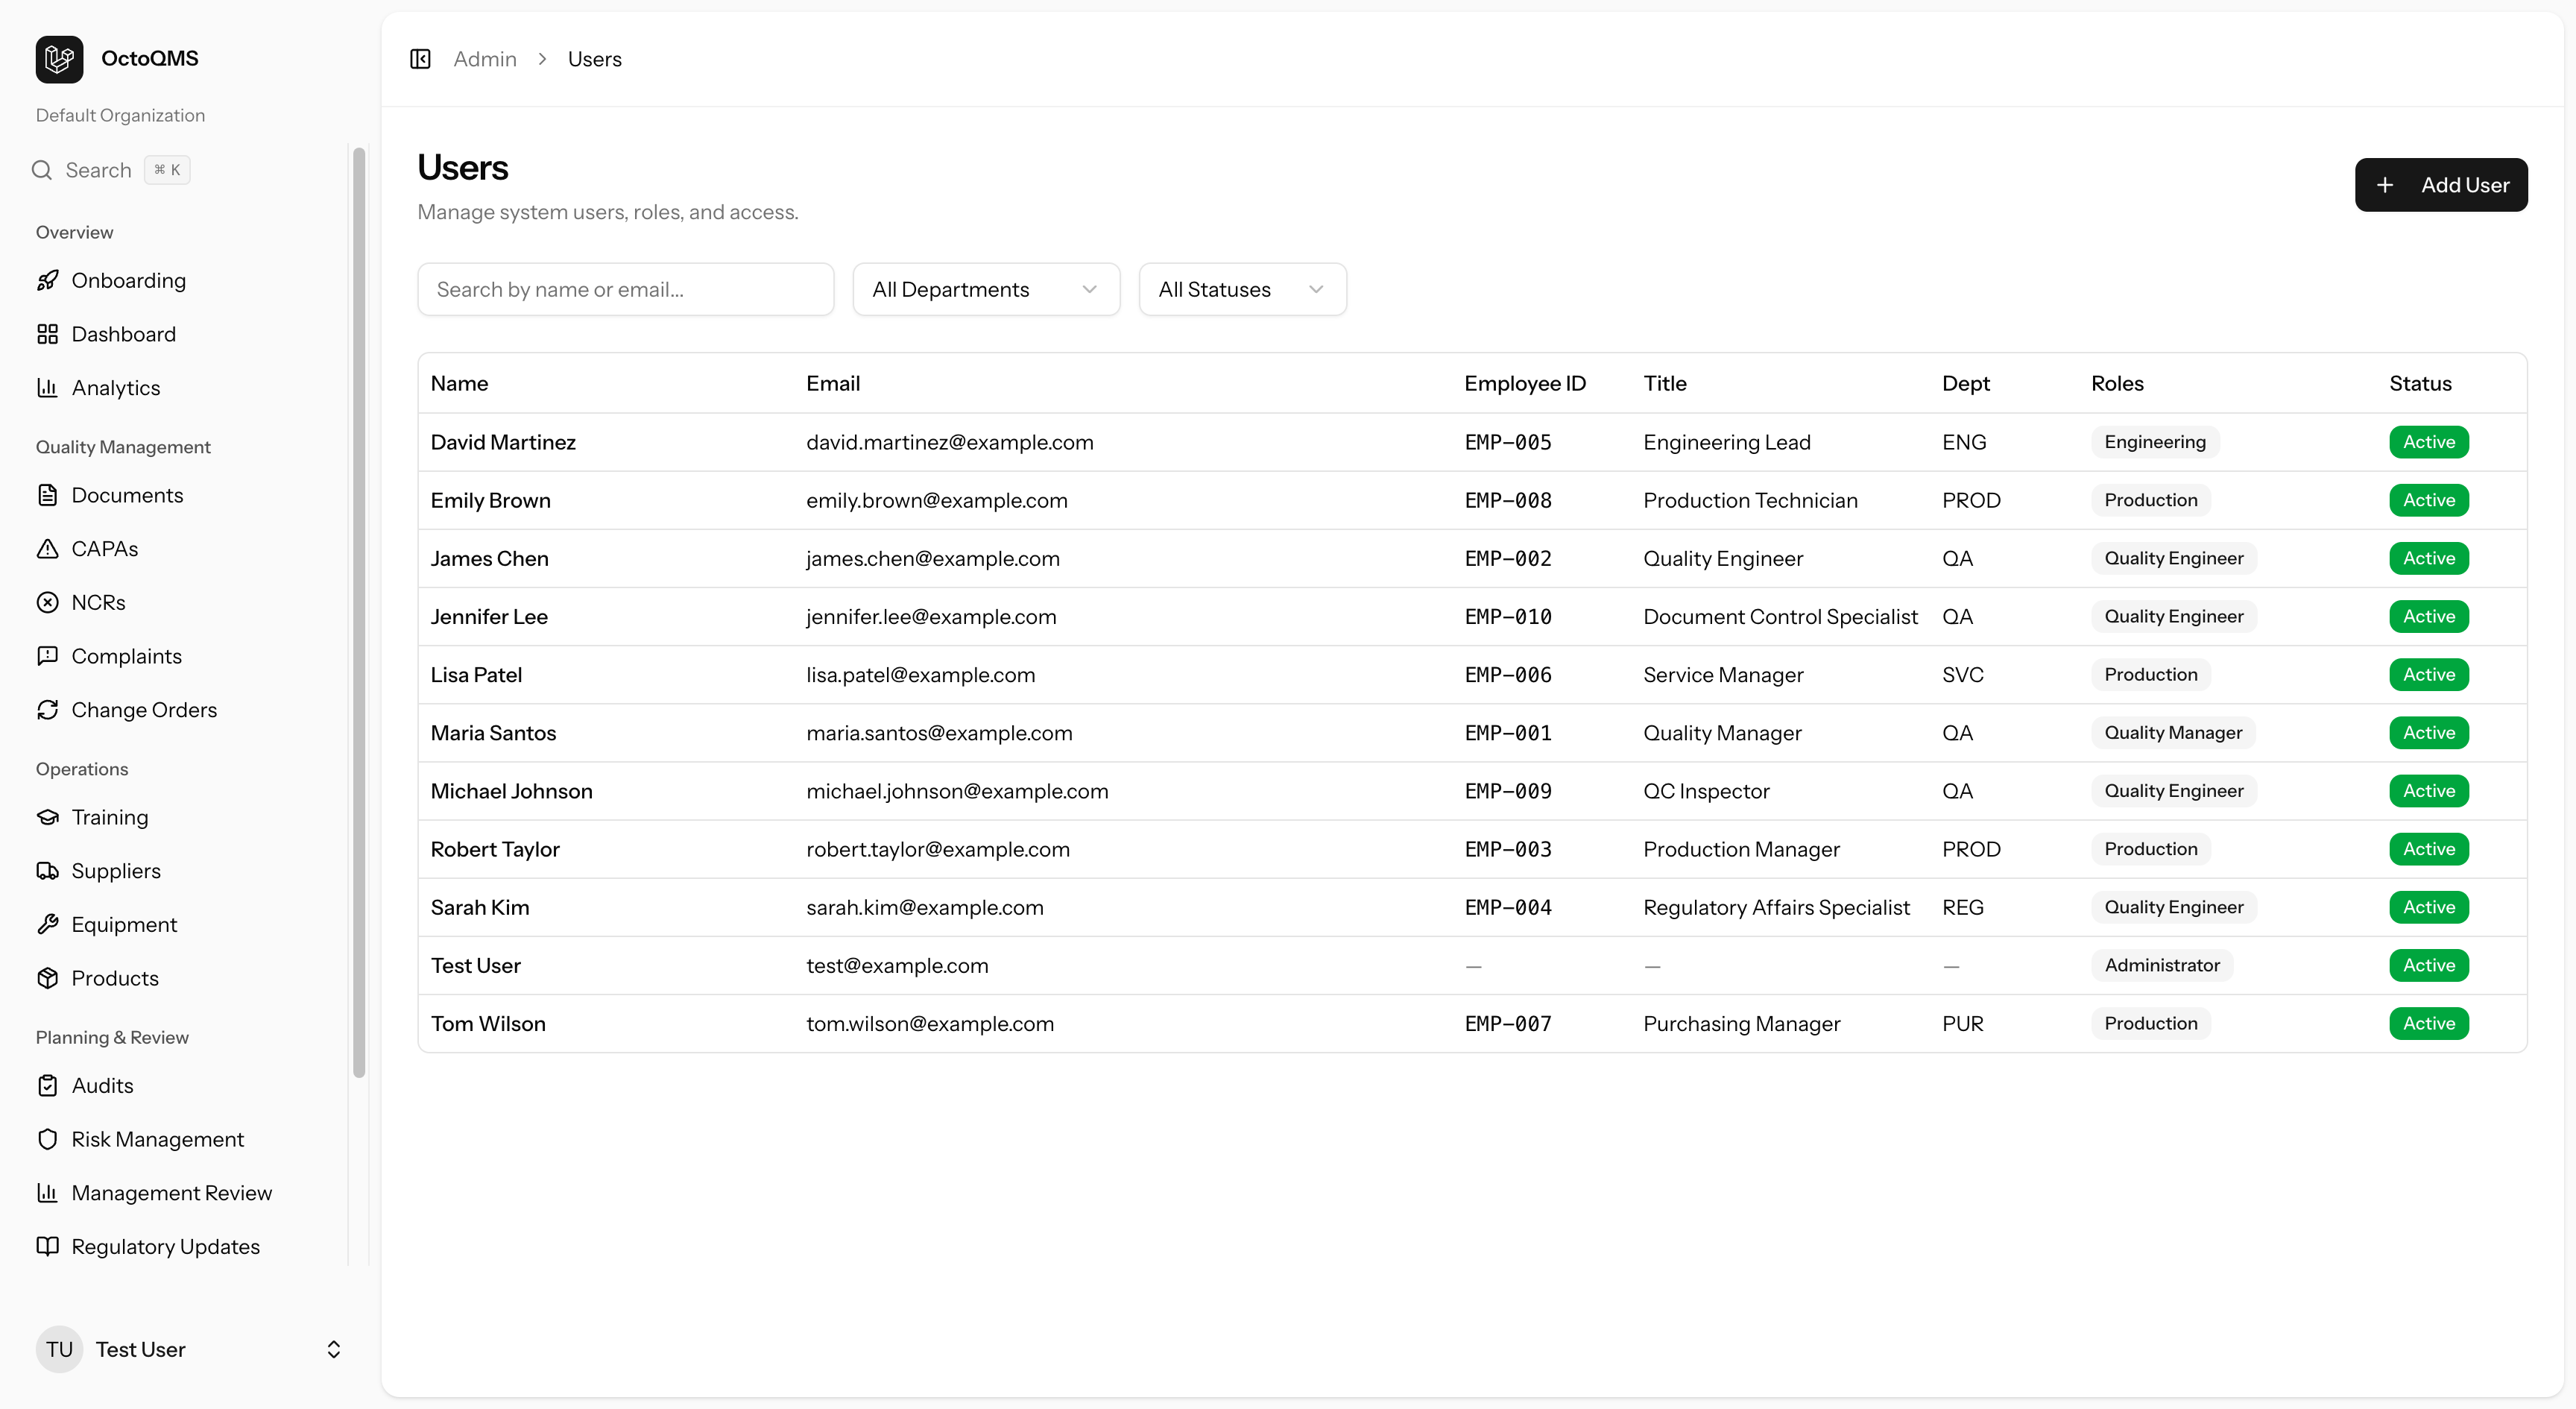Open Change Orders refresh icon
The width and height of the screenshot is (2576, 1409).
pyautogui.click(x=47, y=709)
